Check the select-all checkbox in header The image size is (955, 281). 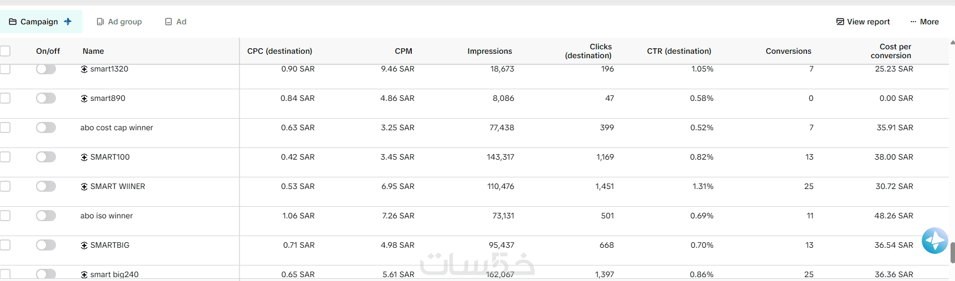5,51
